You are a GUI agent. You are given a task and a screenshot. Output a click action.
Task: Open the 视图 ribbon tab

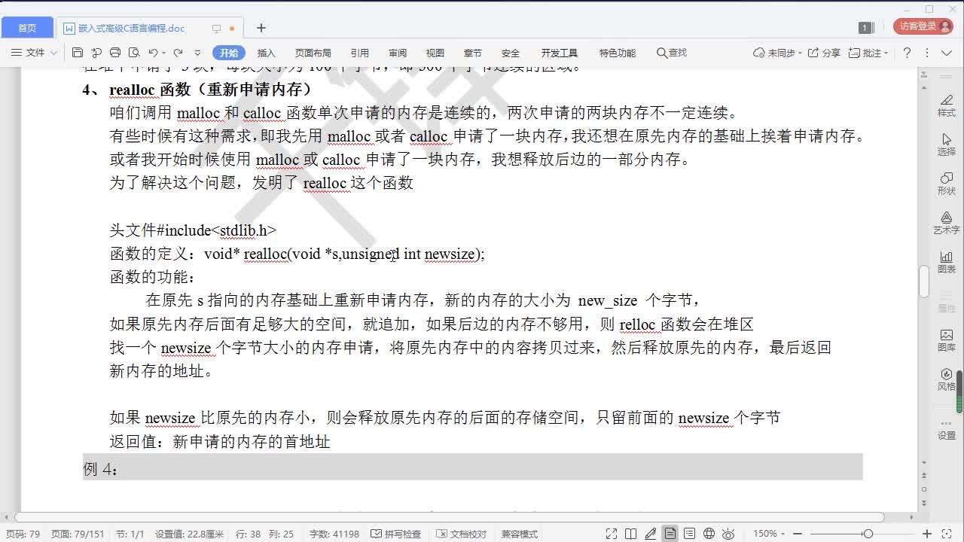435,53
